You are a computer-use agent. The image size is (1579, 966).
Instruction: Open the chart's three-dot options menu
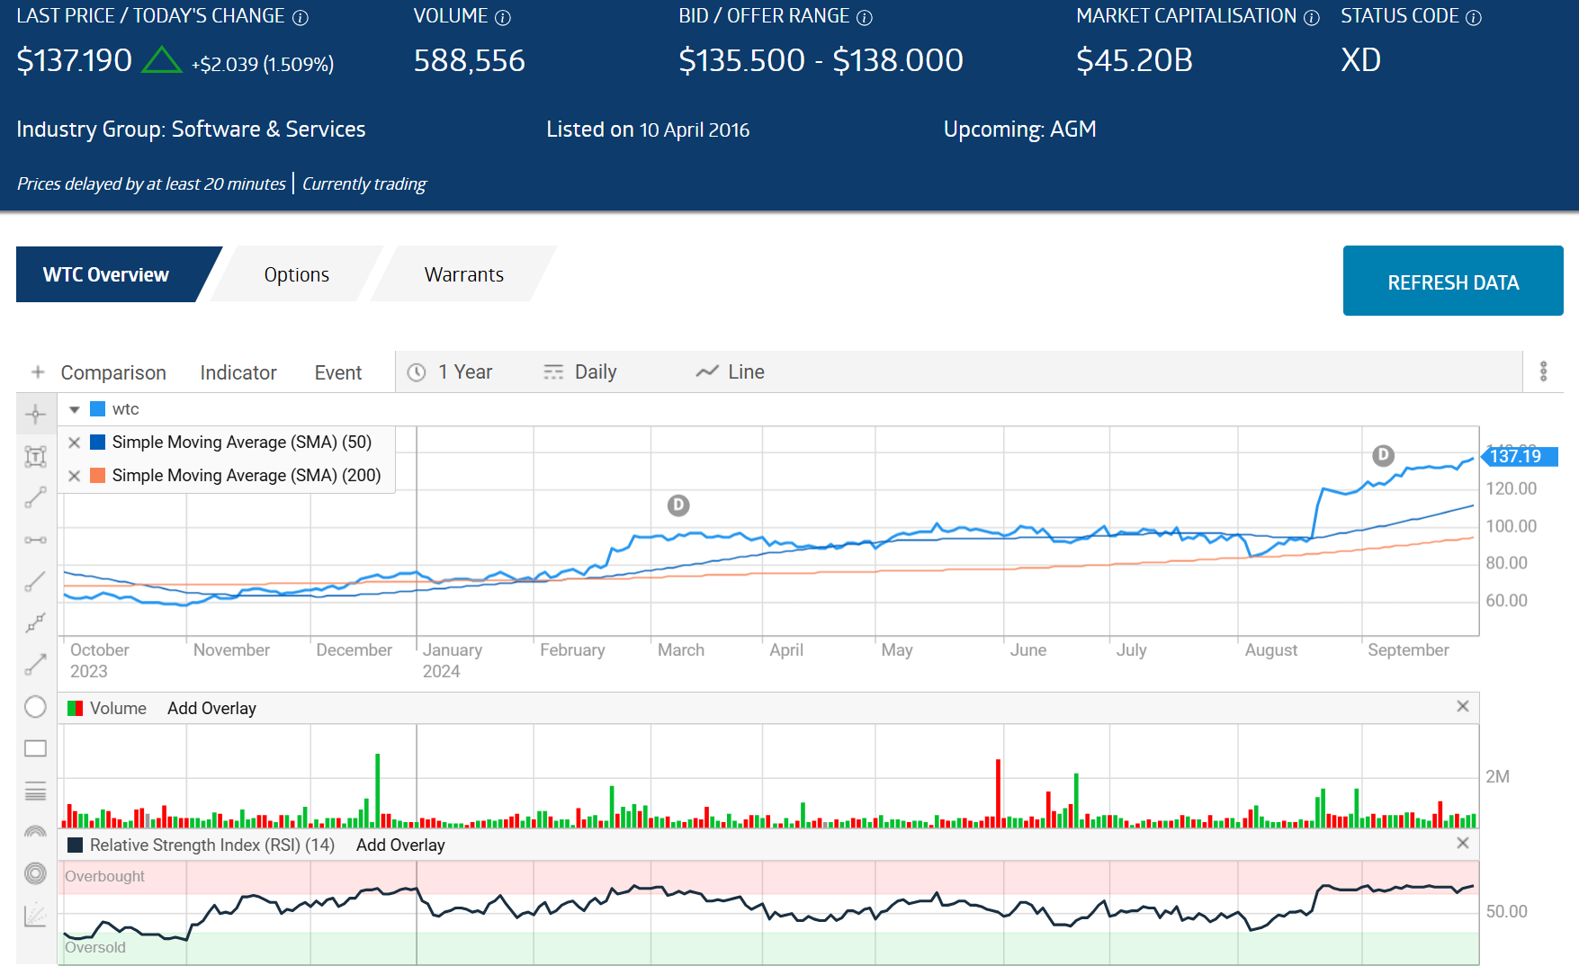[1543, 371]
